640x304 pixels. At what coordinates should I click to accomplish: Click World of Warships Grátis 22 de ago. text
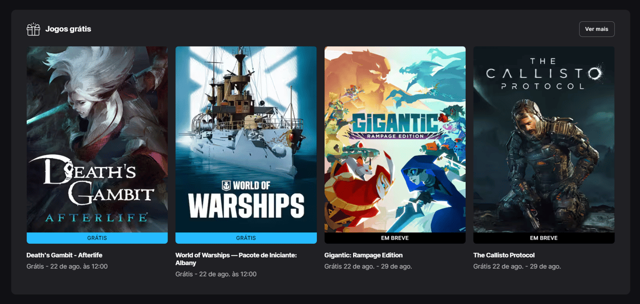click(x=216, y=274)
